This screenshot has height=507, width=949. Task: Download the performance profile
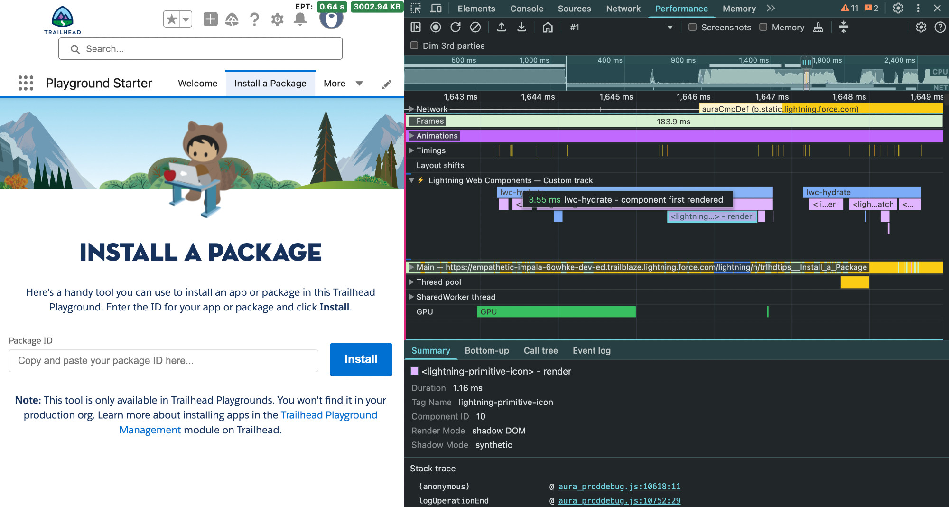[x=521, y=27]
